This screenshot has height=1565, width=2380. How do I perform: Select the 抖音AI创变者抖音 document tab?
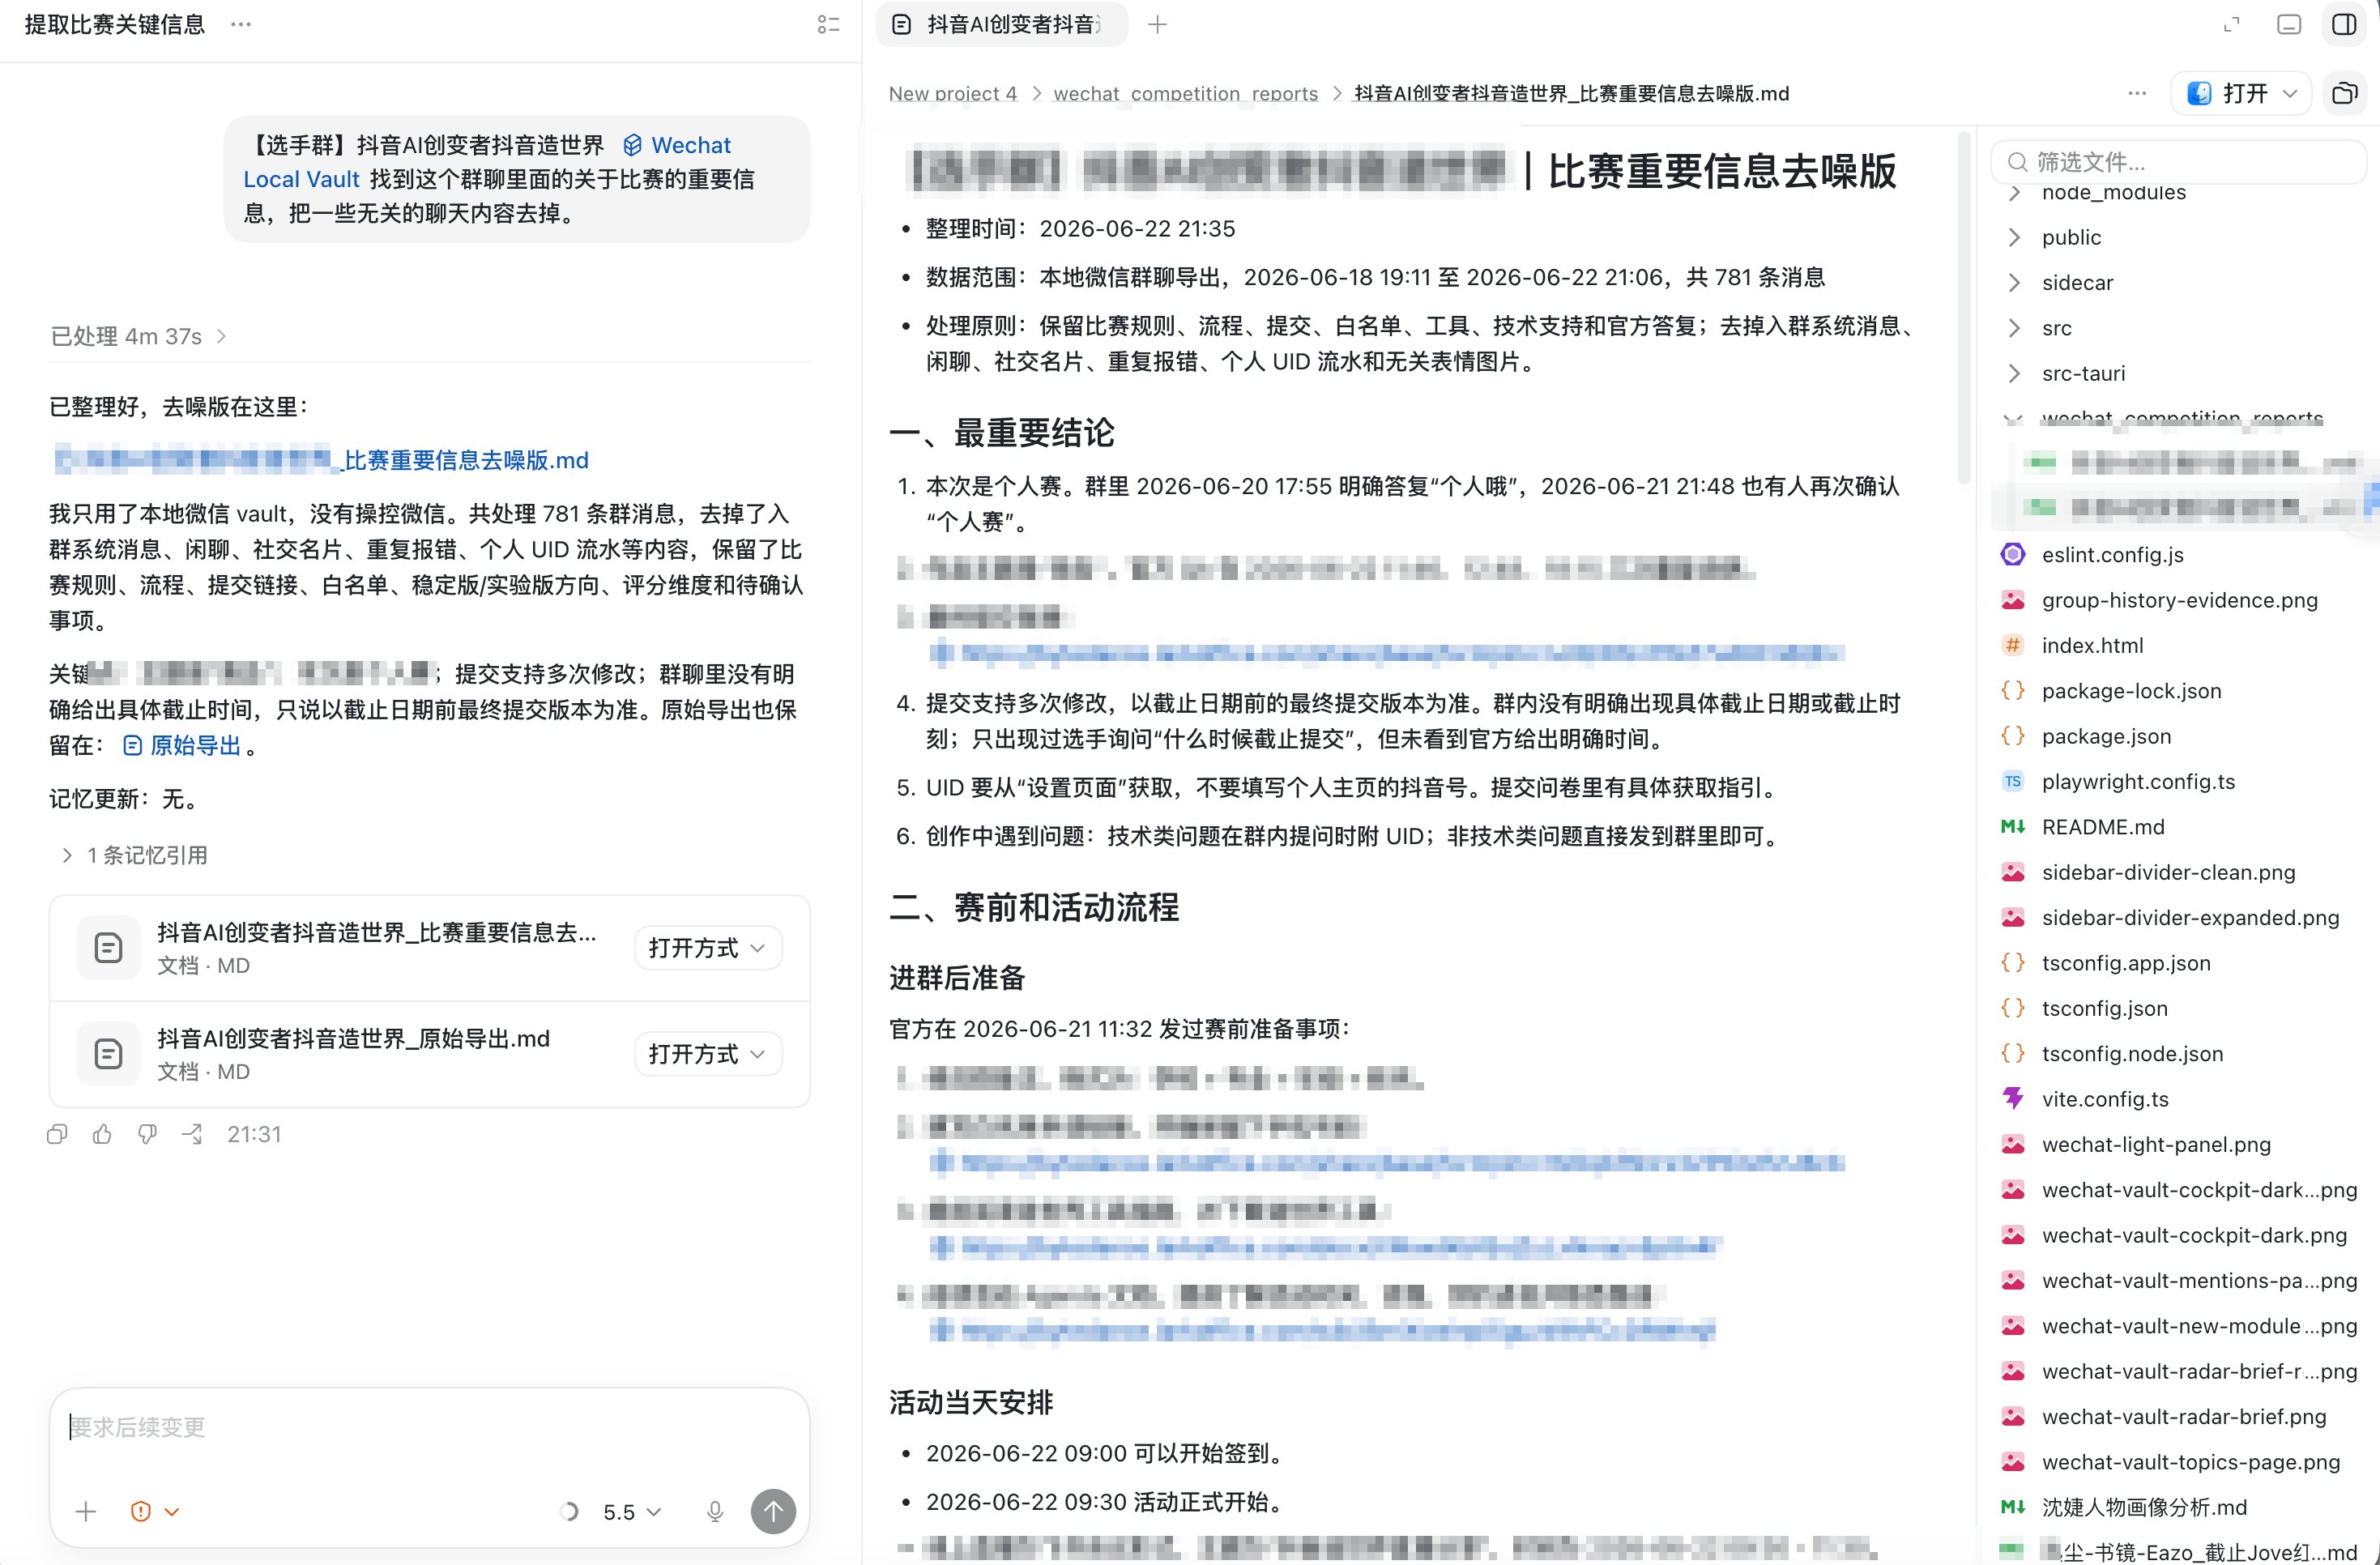[1002, 24]
